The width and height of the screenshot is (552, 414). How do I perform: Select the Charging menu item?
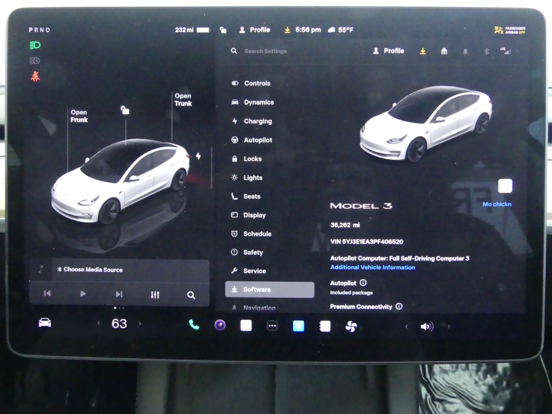tap(258, 121)
